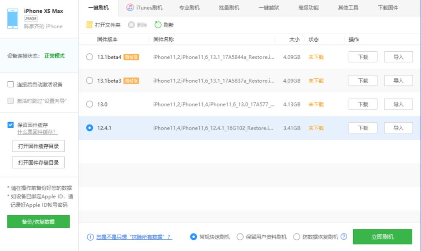Switch to the 高级功能 tab
The width and height of the screenshot is (421, 251).
[x=308, y=7]
